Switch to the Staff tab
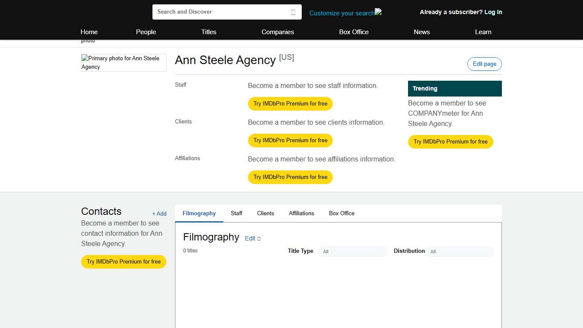This screenshot has height=328, width=583. pyautogui.click(x=236, y=213)
